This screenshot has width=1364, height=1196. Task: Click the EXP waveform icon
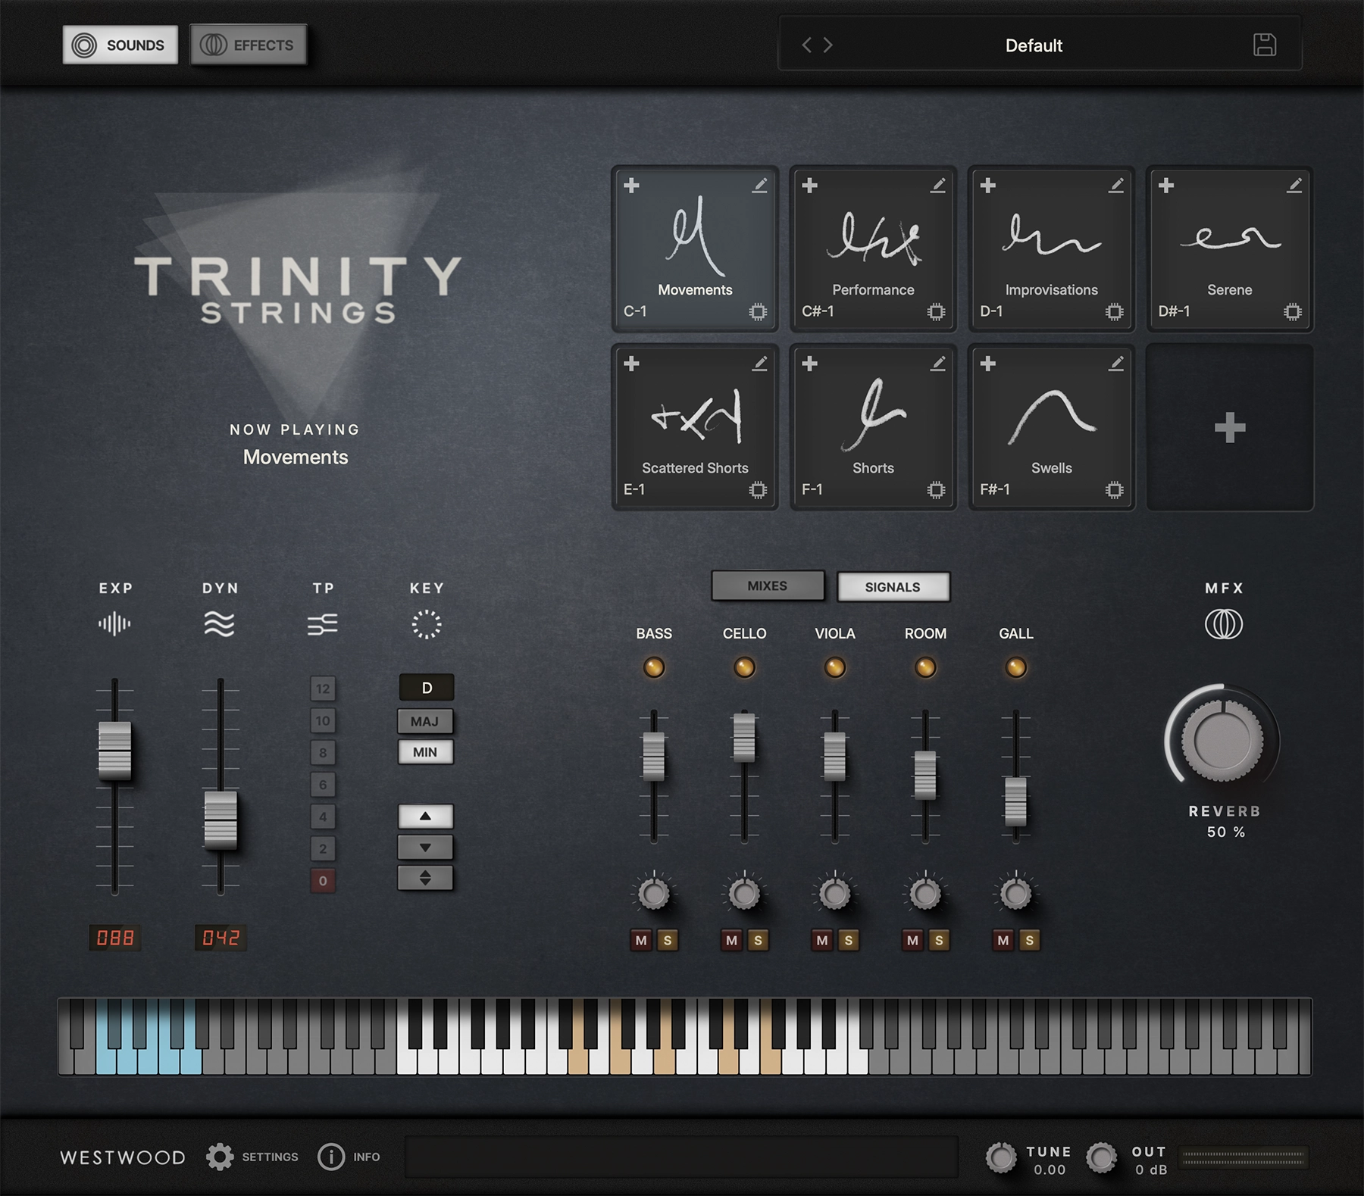pos(114,624)
